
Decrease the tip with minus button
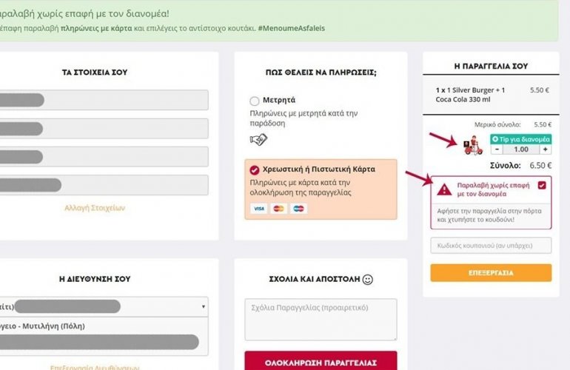click(497, 149)
